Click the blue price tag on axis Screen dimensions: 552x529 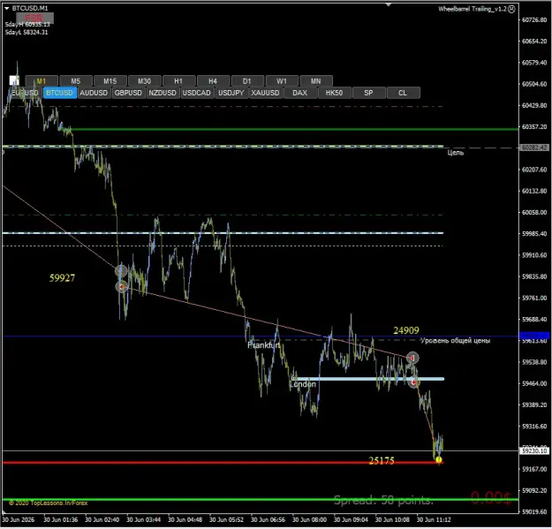[x=534, y=336]
